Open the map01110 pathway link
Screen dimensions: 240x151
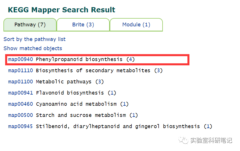[x=21, y=70]
